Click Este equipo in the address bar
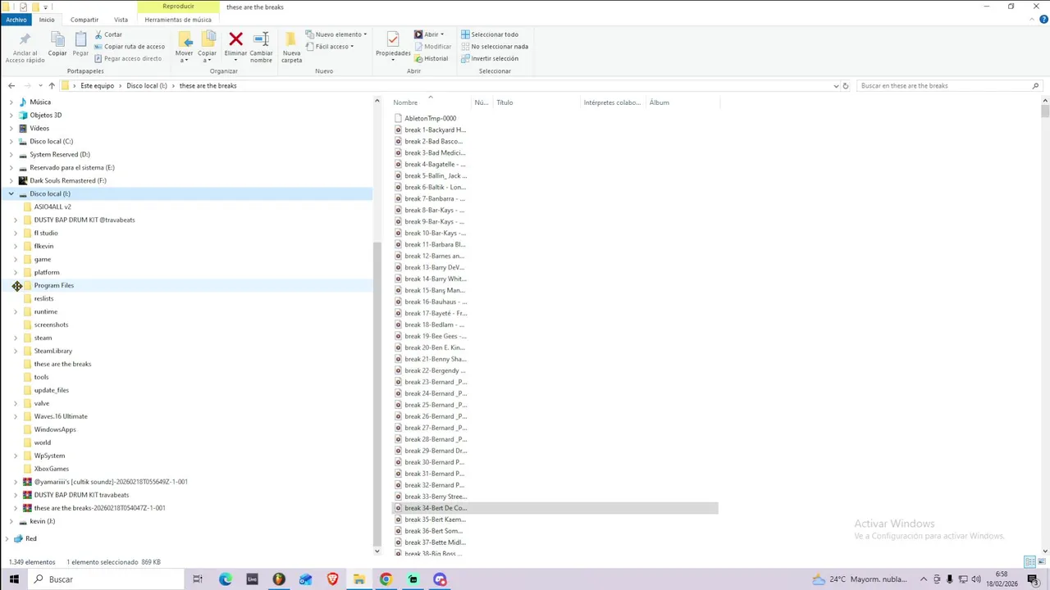This screenshot has width=1050, height=590. point(98,85)
